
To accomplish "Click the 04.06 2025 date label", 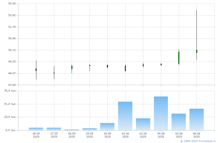I will click(161, 135).
